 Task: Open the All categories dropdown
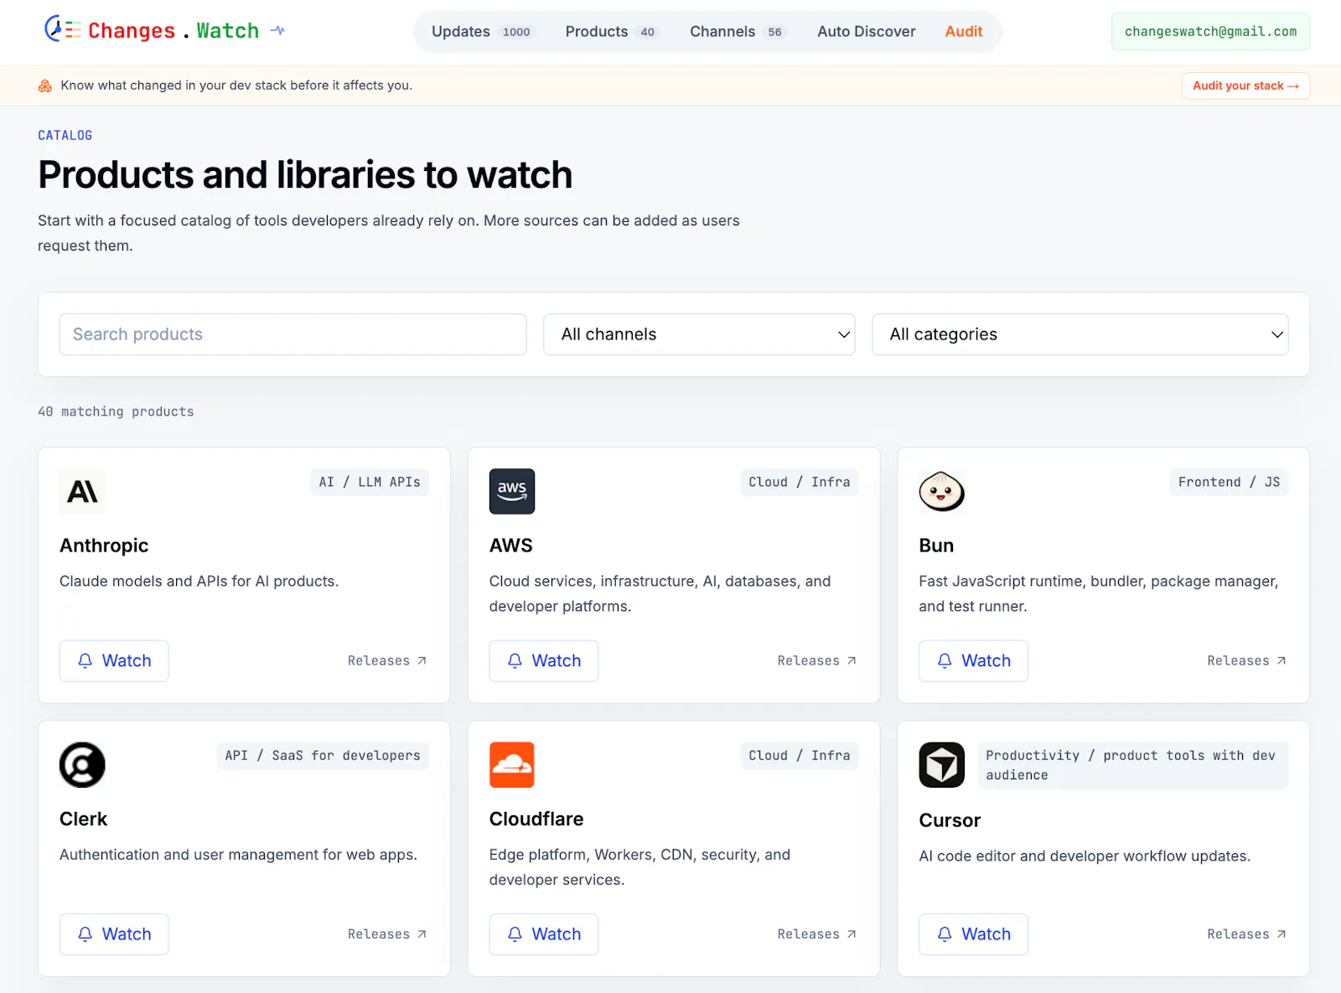coord(1080,334)
